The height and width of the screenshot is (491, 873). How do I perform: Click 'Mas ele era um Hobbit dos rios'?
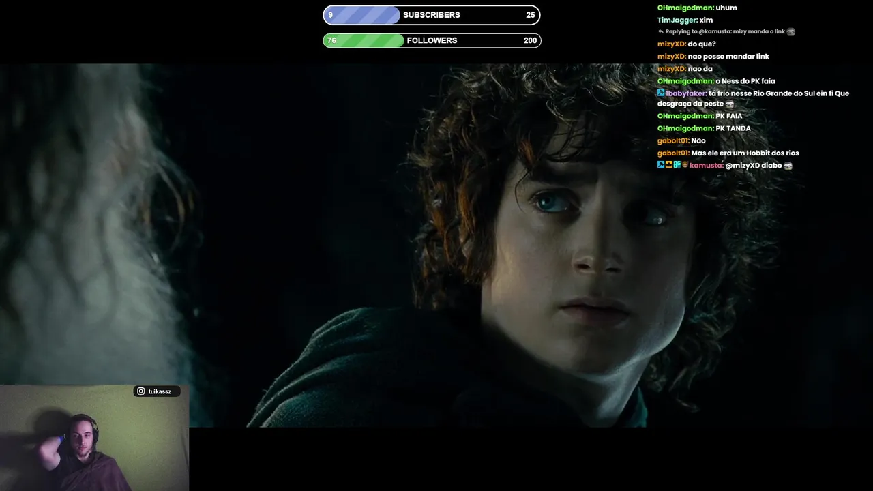point(745,153)
